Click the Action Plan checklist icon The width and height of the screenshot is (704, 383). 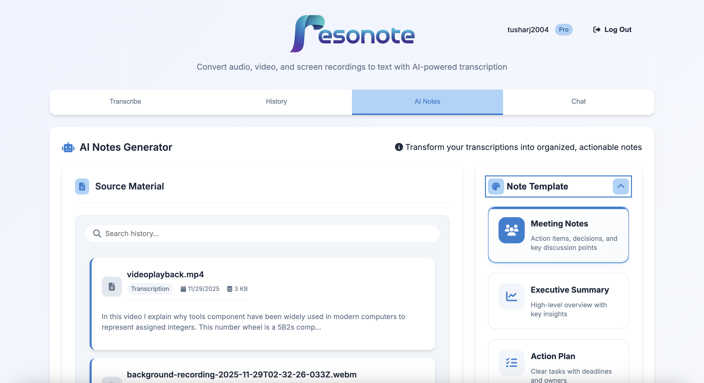click(x=511, y=363)
